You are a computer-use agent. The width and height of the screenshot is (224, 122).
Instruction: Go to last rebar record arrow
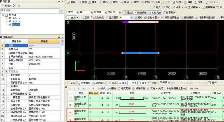pos(84,88)
